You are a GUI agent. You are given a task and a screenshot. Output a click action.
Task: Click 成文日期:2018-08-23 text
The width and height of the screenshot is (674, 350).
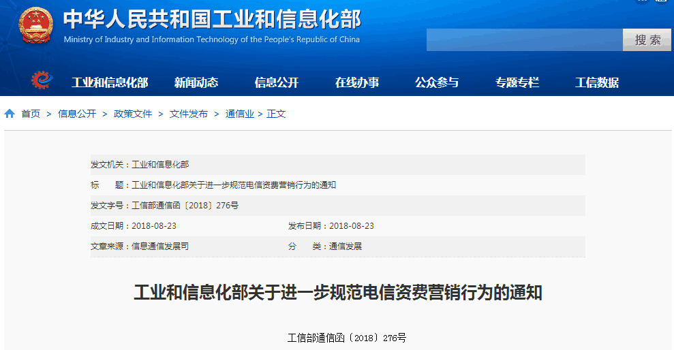pos(134,226)
